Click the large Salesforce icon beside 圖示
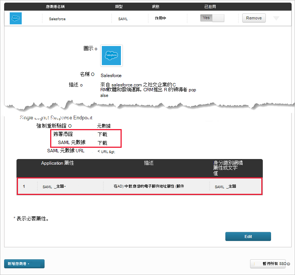The height and width of the screenshot is (275, 295). tap(112, 55)
